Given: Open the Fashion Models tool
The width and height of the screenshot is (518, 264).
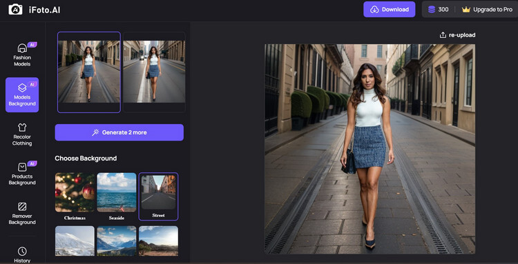Looking at the screenshot, I should click(x=22, y=54).
